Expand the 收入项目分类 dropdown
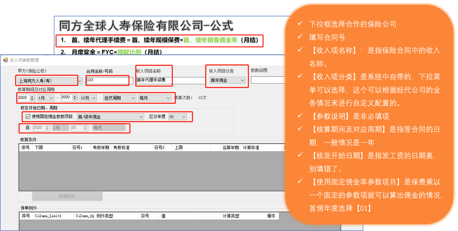This screenshot has width=458, height=231. [242, 80]
